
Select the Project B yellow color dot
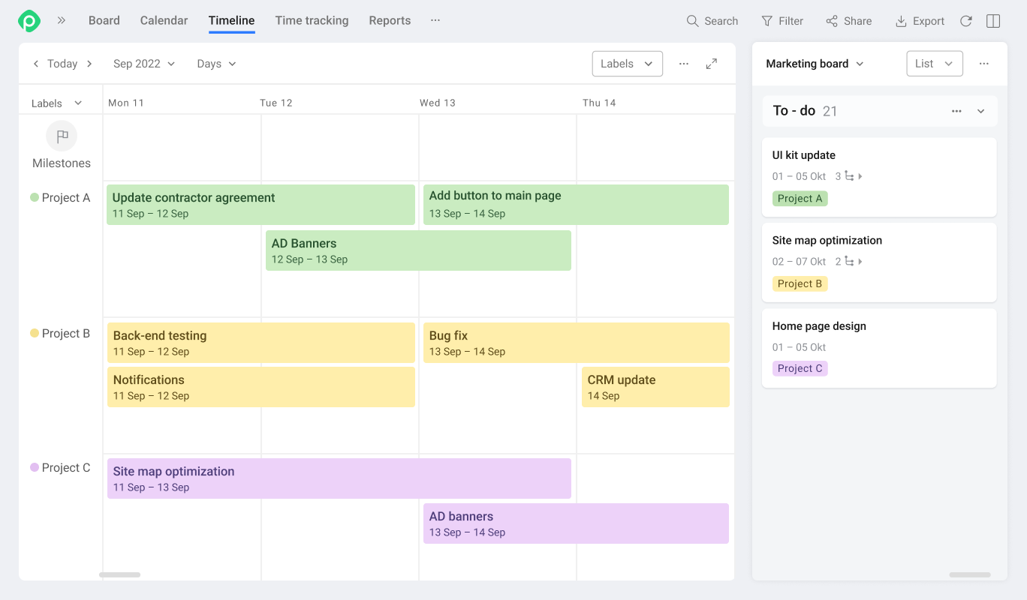35,333
